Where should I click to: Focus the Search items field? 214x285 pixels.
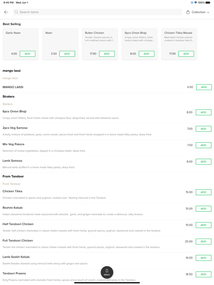(x=98, y=12)
